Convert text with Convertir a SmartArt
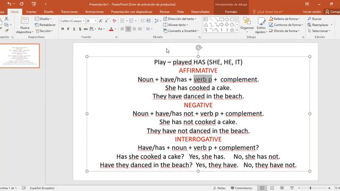Viewport: 340px width, 191px height. pyautogui.click(x=181, y=31)
